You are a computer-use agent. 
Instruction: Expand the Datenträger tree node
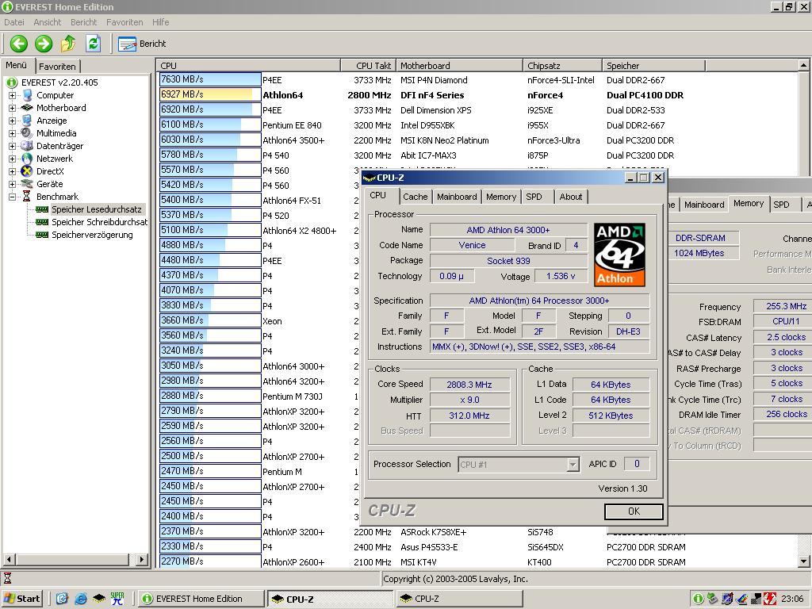click(12, 146)
